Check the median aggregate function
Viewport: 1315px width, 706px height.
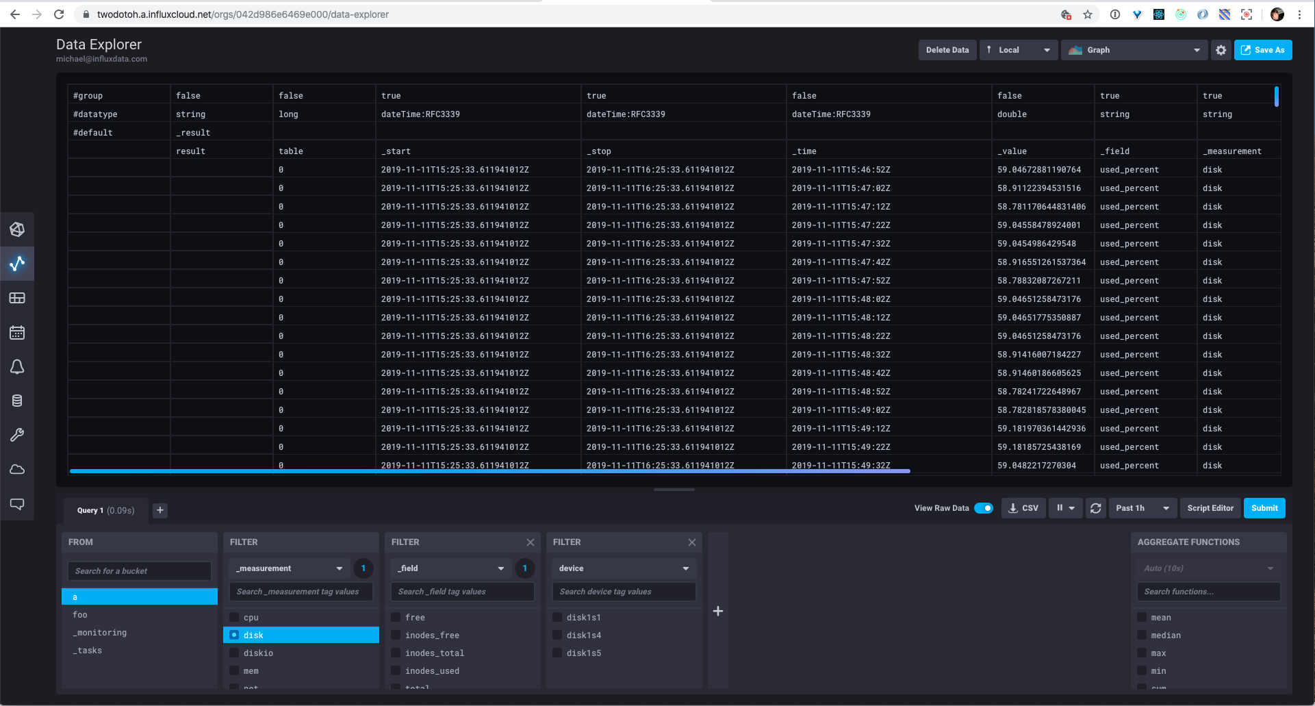pyautogui.click(x=1142, y=635)
